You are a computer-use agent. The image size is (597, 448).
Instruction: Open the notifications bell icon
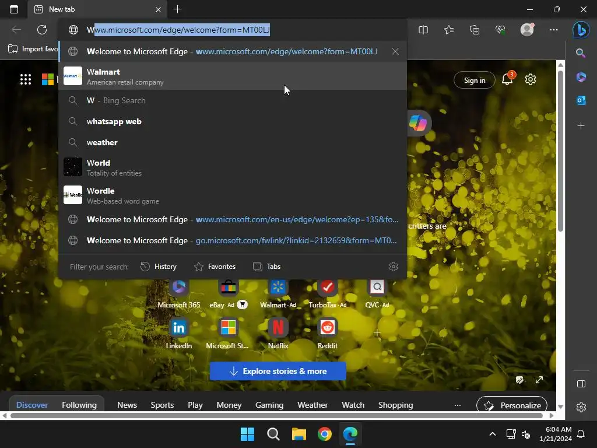pyautogui.click(x=507, y=79)
